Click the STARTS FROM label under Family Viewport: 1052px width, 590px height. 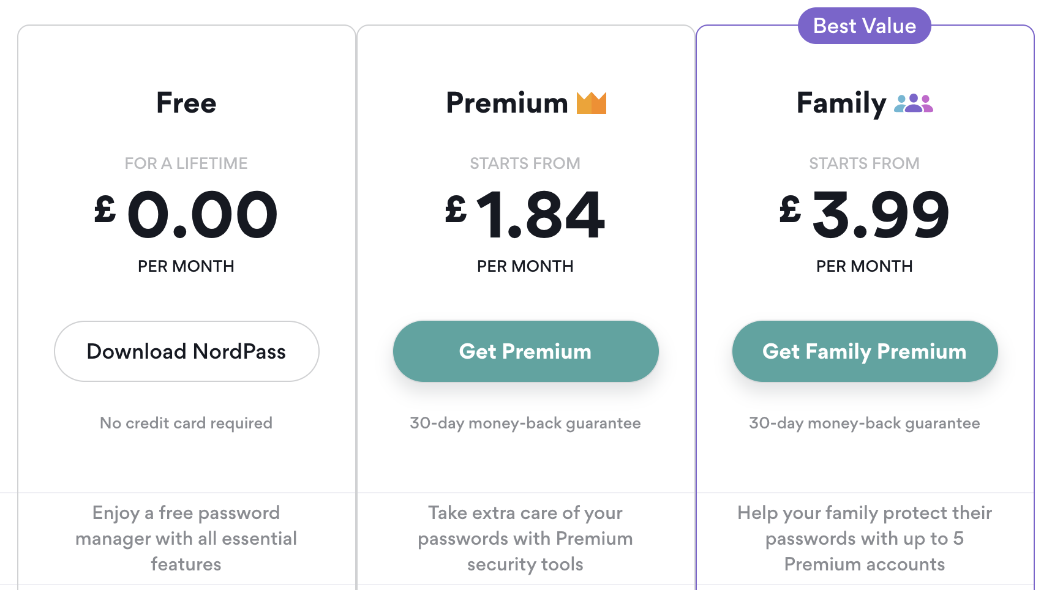pyautogui.click(x=865, y=163)
